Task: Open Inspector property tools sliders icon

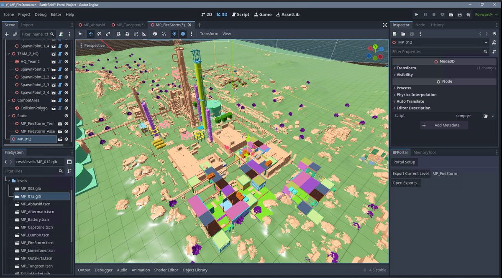Action: coord(494,52)
